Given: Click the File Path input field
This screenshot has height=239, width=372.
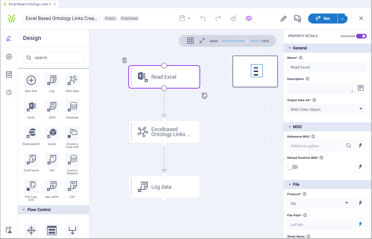Looking at the screenshot, I should [x=320, y=225].
